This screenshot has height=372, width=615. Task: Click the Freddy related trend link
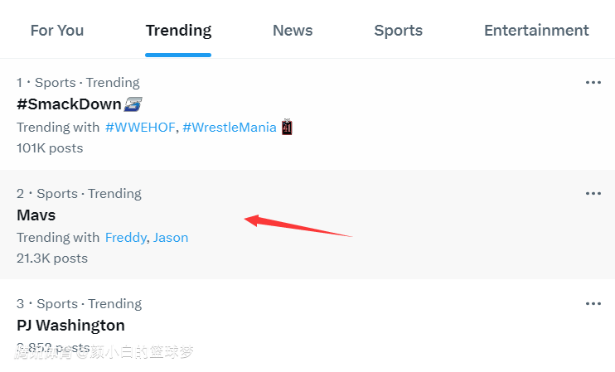125,238
